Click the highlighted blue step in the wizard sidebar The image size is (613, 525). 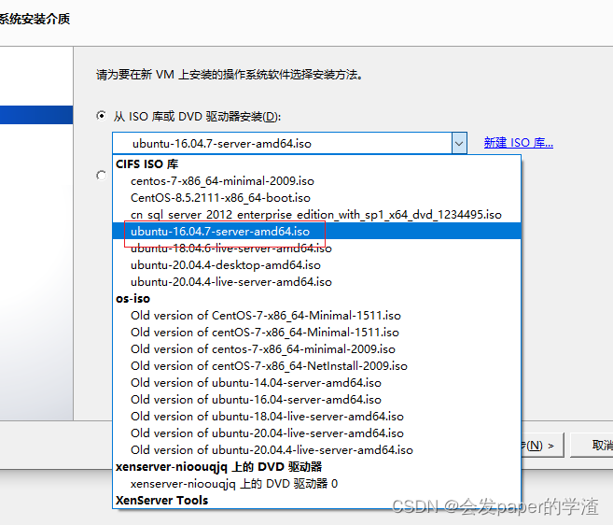(x=36, y=115)
